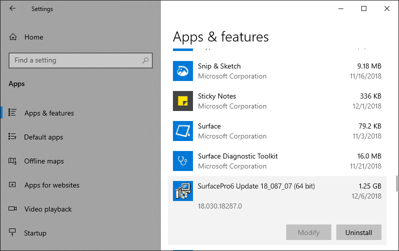Viewport: 399px width, 251px height.
Task: Open the Default apps section
Action: 80,137
